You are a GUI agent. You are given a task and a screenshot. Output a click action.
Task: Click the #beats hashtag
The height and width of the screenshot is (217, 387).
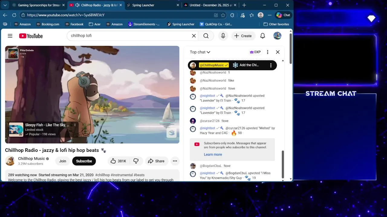[x=139, y=175]
